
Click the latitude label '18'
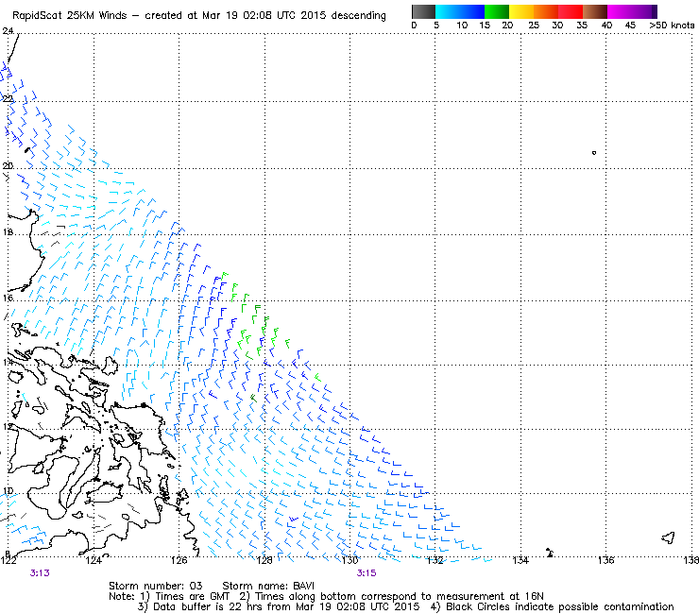(8, 232)
